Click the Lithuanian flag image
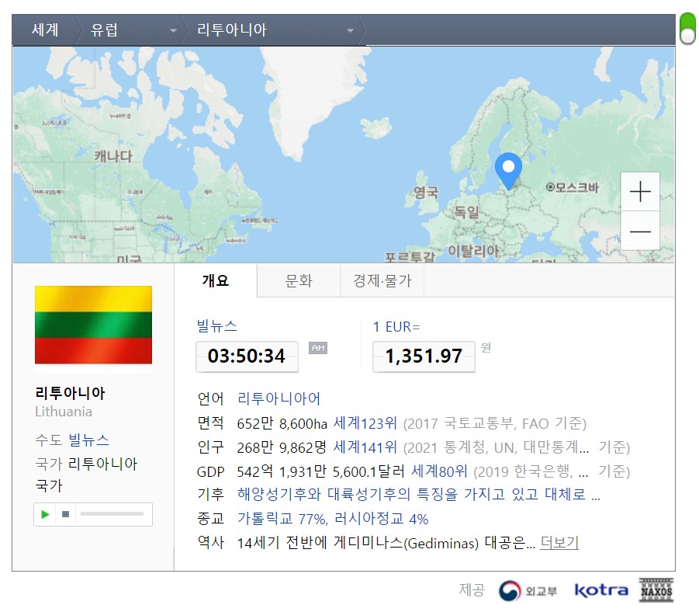This screenshot has width=699, height=612. [93, 325]
